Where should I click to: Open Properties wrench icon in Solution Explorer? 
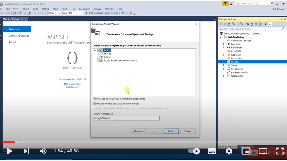pyautogui.click(x=266, y=24)
